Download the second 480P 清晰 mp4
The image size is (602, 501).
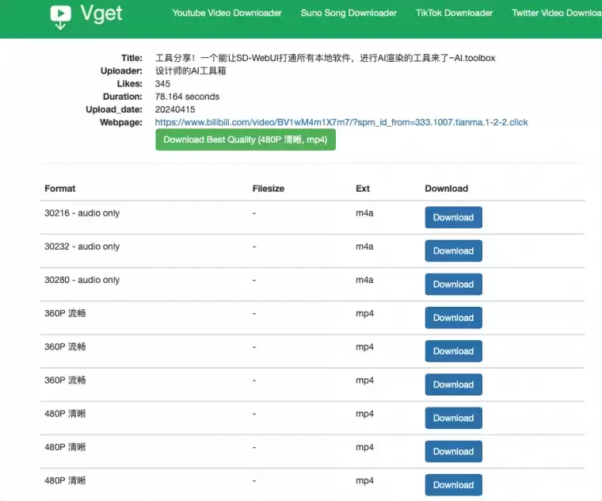click(453, 451)
